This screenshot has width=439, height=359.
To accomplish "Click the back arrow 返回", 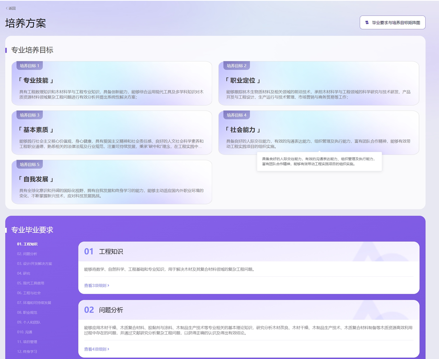I will click(x=11, y=8).
